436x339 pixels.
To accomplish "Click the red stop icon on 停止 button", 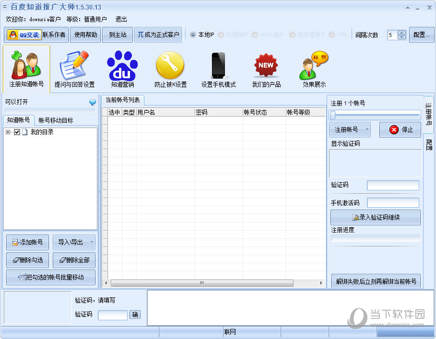I will pos(394,129).
